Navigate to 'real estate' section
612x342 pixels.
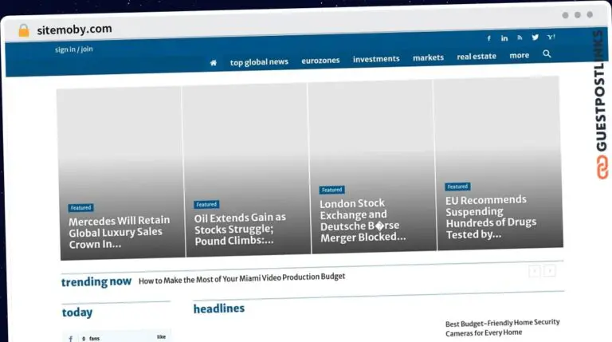point(477,57)
